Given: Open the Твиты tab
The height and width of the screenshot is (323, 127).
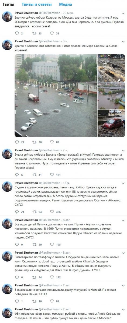Looking at the screenshot, I should [x=8, y=5].
